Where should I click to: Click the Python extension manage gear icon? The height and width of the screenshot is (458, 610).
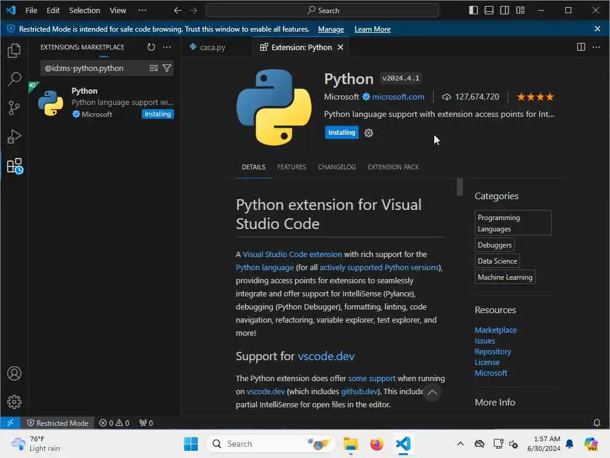369,133
